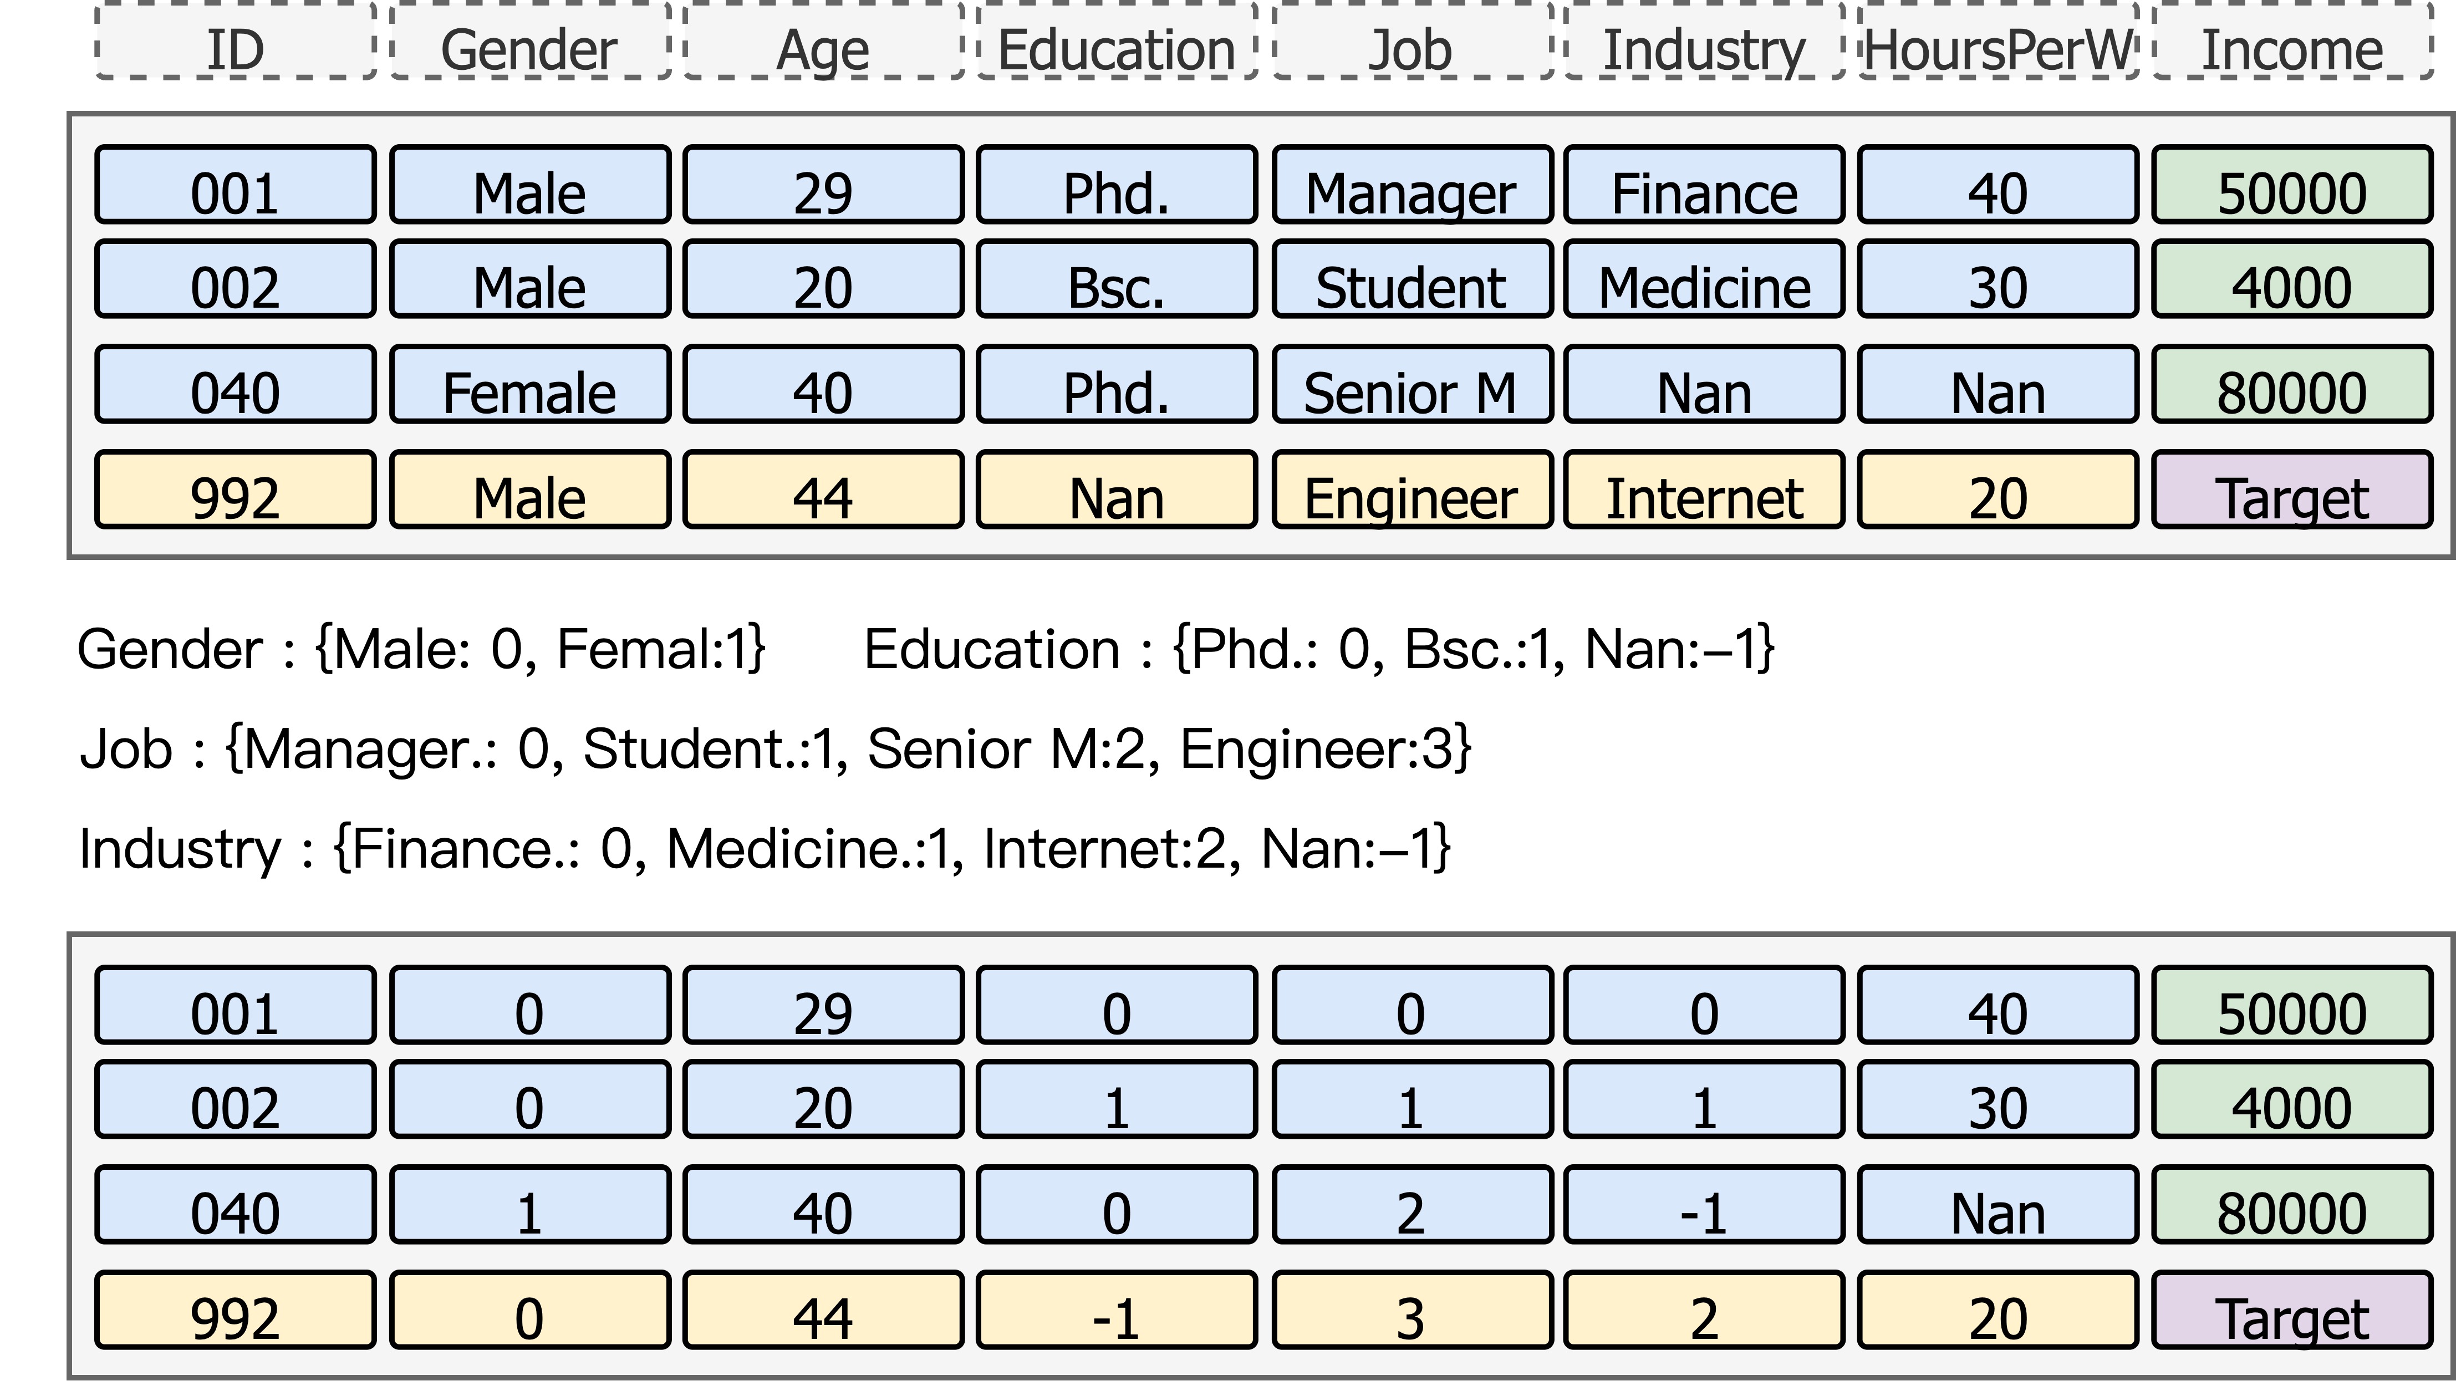
Task: Click the purple Target cell in upper table
Action: click(x=2292, y=489)
